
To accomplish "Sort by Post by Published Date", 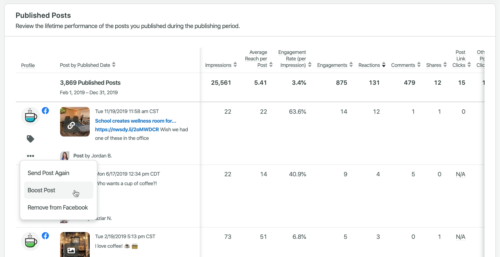I will pos(114,65).
